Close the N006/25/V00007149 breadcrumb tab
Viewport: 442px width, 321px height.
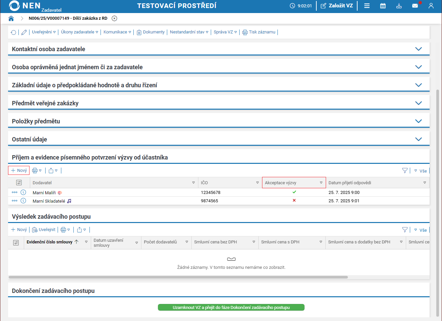[114, 18]
